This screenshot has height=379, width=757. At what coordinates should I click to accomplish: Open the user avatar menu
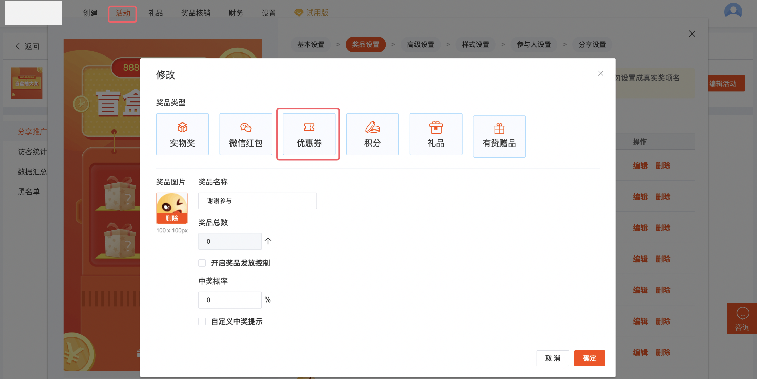[x=733, y=11]
